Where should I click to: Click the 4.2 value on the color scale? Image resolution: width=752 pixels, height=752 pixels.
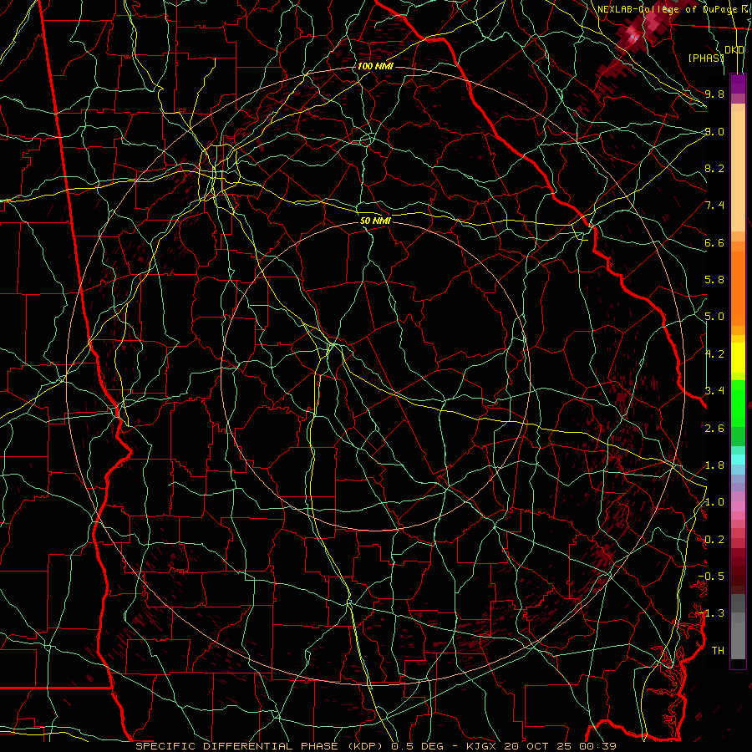(x=714, y=354)
